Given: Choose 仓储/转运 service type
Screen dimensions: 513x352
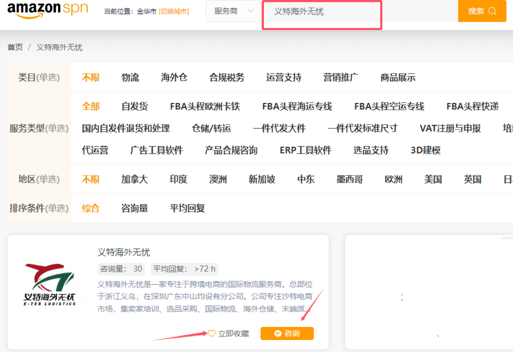Looking at the screenshot, I should (211, 128).
